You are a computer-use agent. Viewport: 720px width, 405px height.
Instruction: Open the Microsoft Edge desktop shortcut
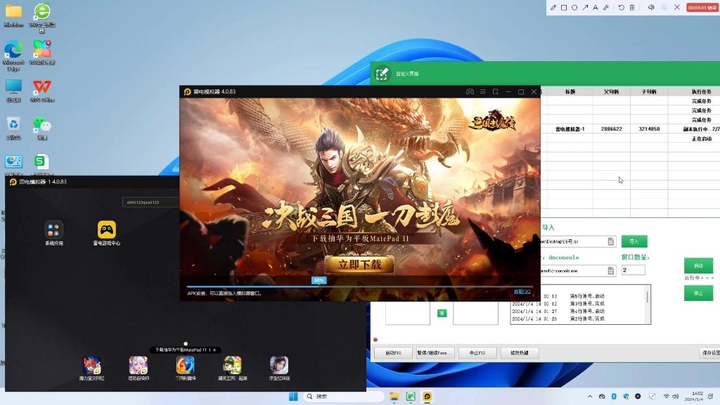click(13, 55)
